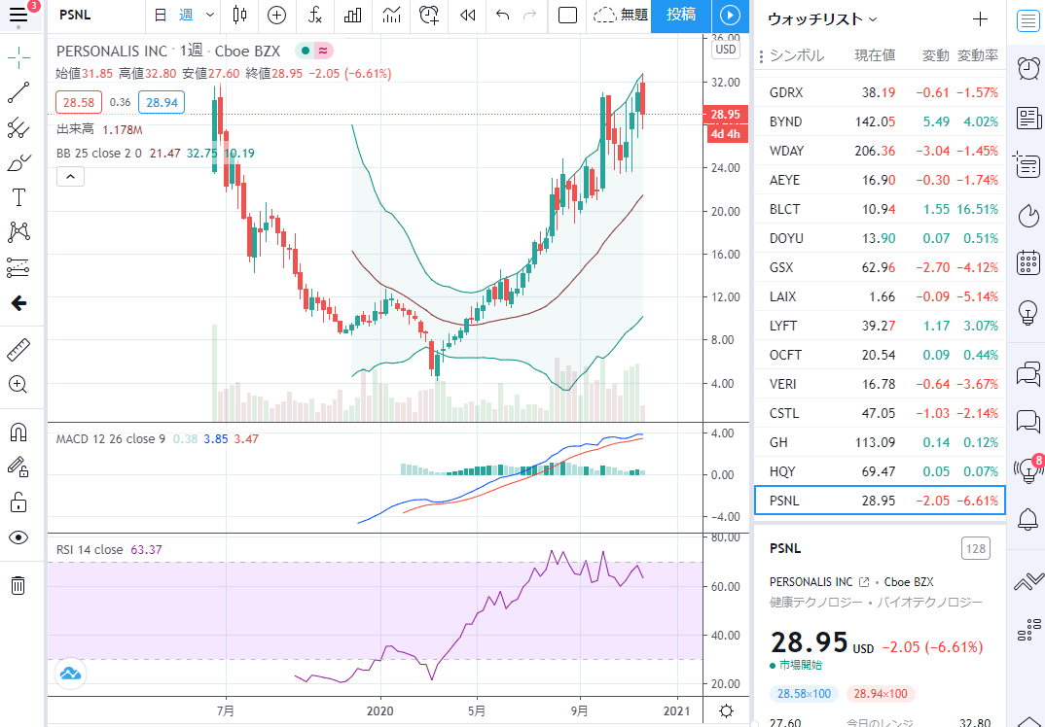This screenshot has height=727, width=1045.
Task: Select the forecast and position tool
Action: (x=18, y=267)
